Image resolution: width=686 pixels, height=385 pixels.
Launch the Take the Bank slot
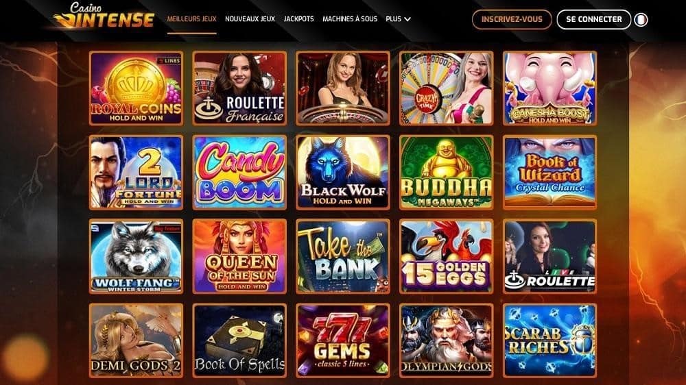(342, 256)
